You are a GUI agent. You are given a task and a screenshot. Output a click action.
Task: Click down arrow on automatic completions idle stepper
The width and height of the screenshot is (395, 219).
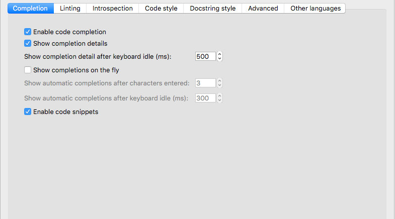[219, 101]
